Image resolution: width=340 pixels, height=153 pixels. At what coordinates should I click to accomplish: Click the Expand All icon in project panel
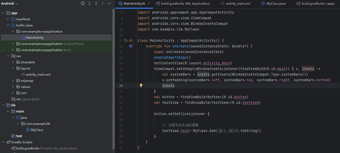[89, 3]
